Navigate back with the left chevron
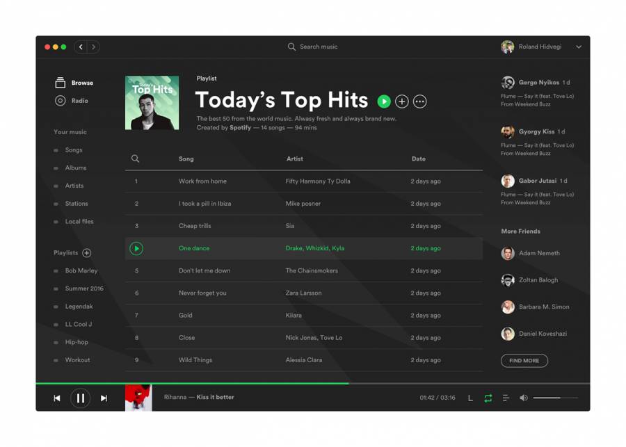626x447 pixels. point(81,47)
